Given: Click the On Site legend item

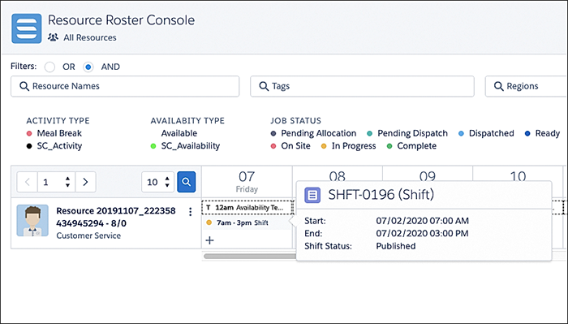Looking at the screenshot, I should 290,146.
